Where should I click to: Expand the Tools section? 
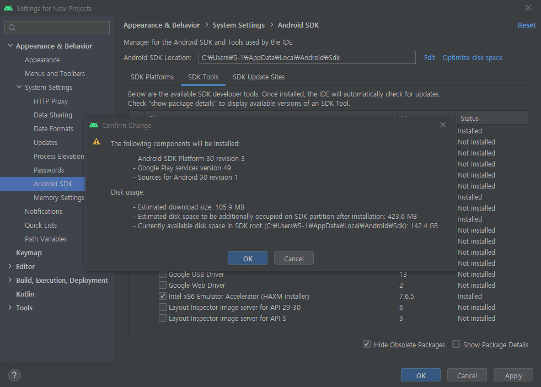point(10,308)
